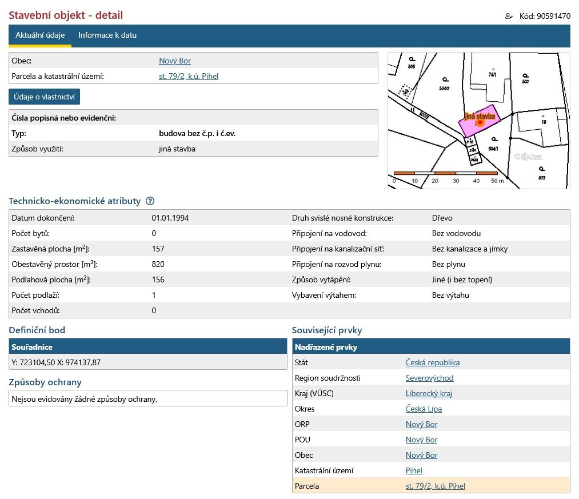Open the Informace k datu tab
This screenshot has width=579, height=499.
pyautogui.click(x=107, y=35)
